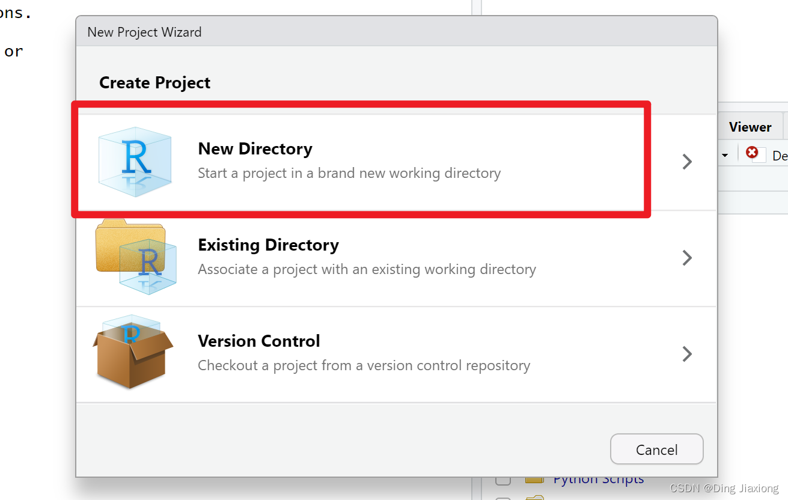
Task: Expand New Directory with its chevron arrow
Action: 687,162
